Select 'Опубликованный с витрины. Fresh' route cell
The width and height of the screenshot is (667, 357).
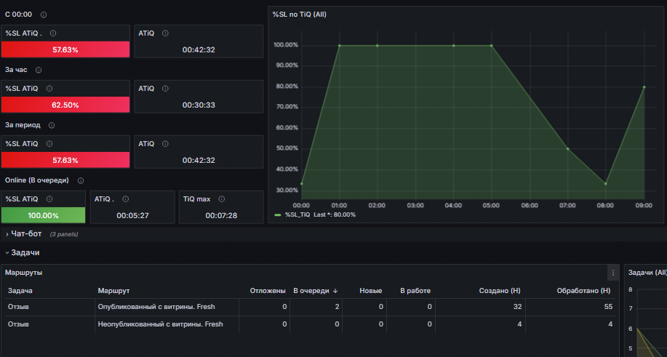click(156, 306)
